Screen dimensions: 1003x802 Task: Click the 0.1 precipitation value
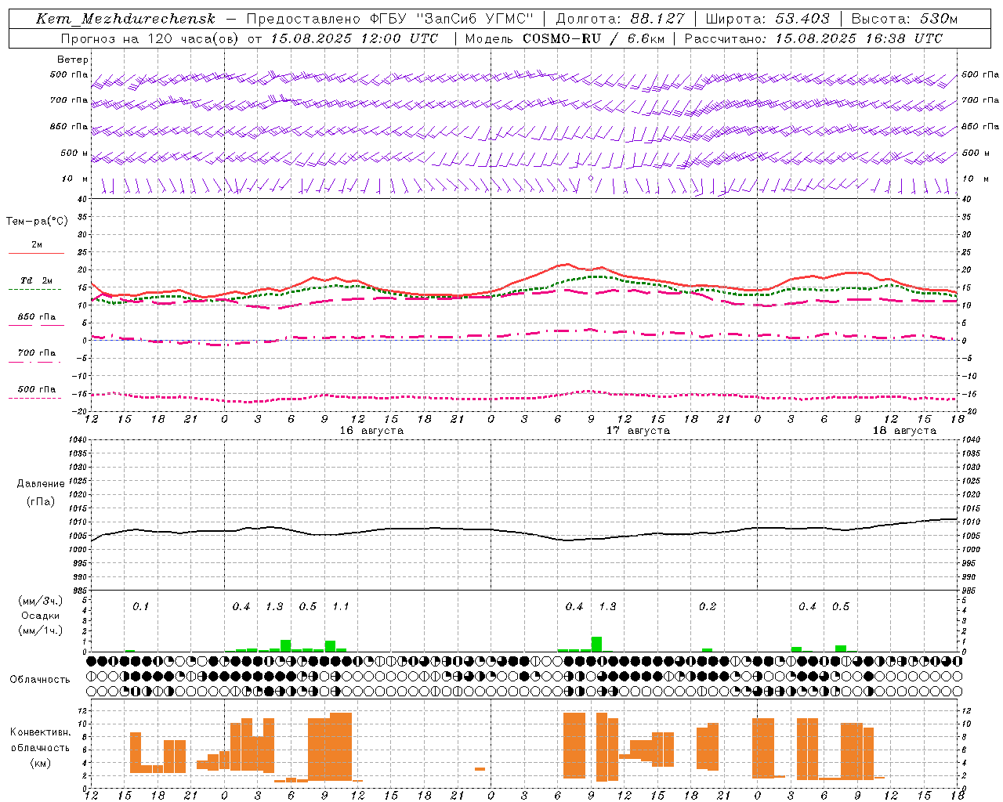(140, 607)
